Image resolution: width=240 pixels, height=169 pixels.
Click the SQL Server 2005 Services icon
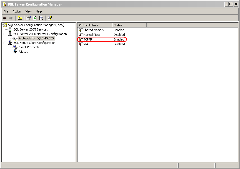click(10, 29)
